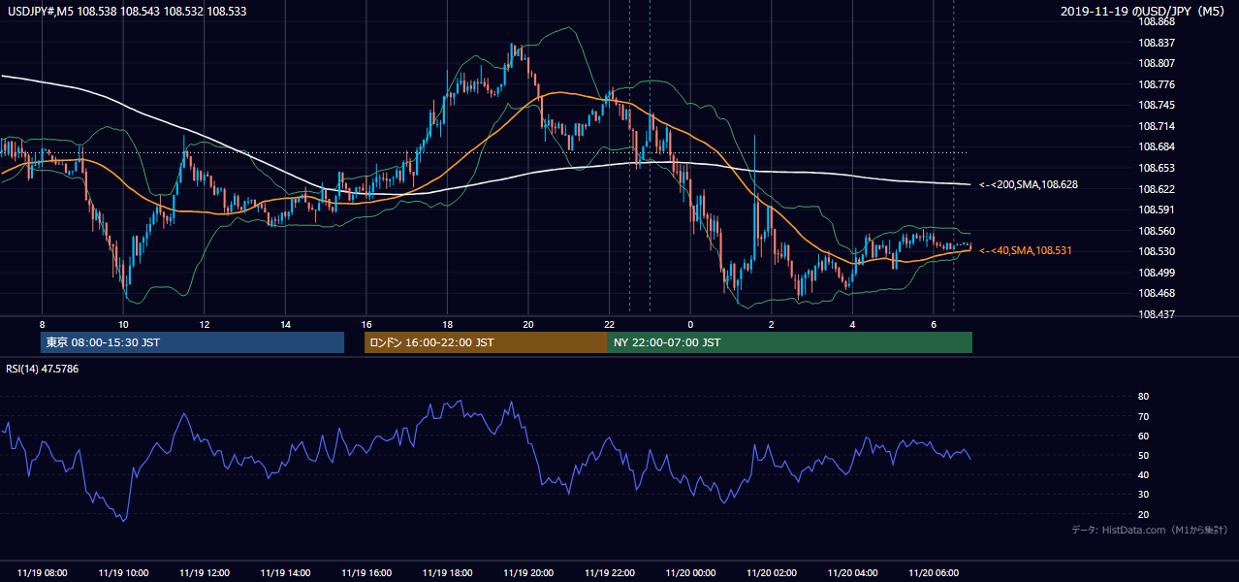The image size is (1239, 582).
Task: Click the RSI 50 level label
Action: click(x=1143, y=455)
